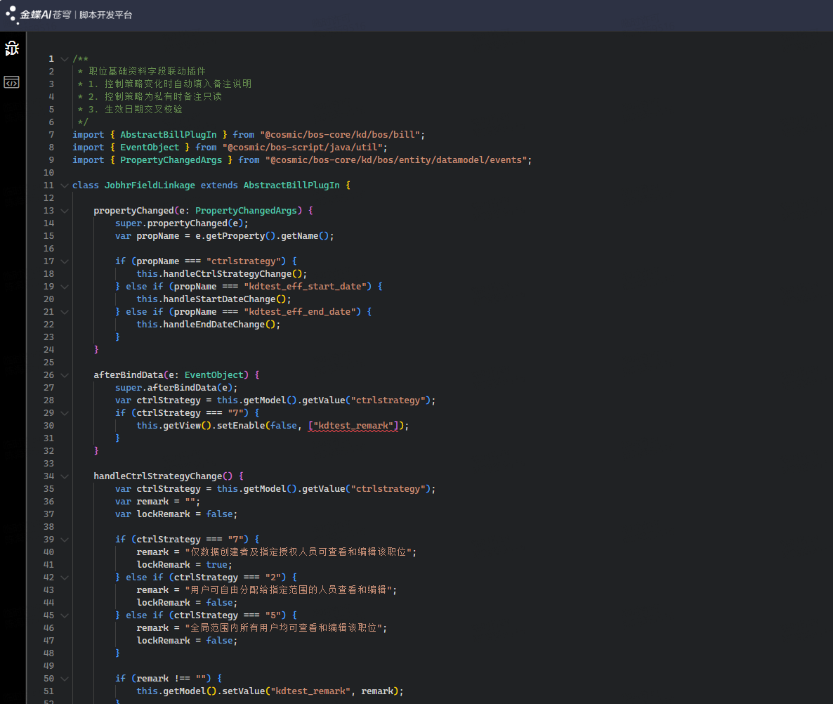
Task: Click line number 33 in the gutter
Action: click(48, 464)
